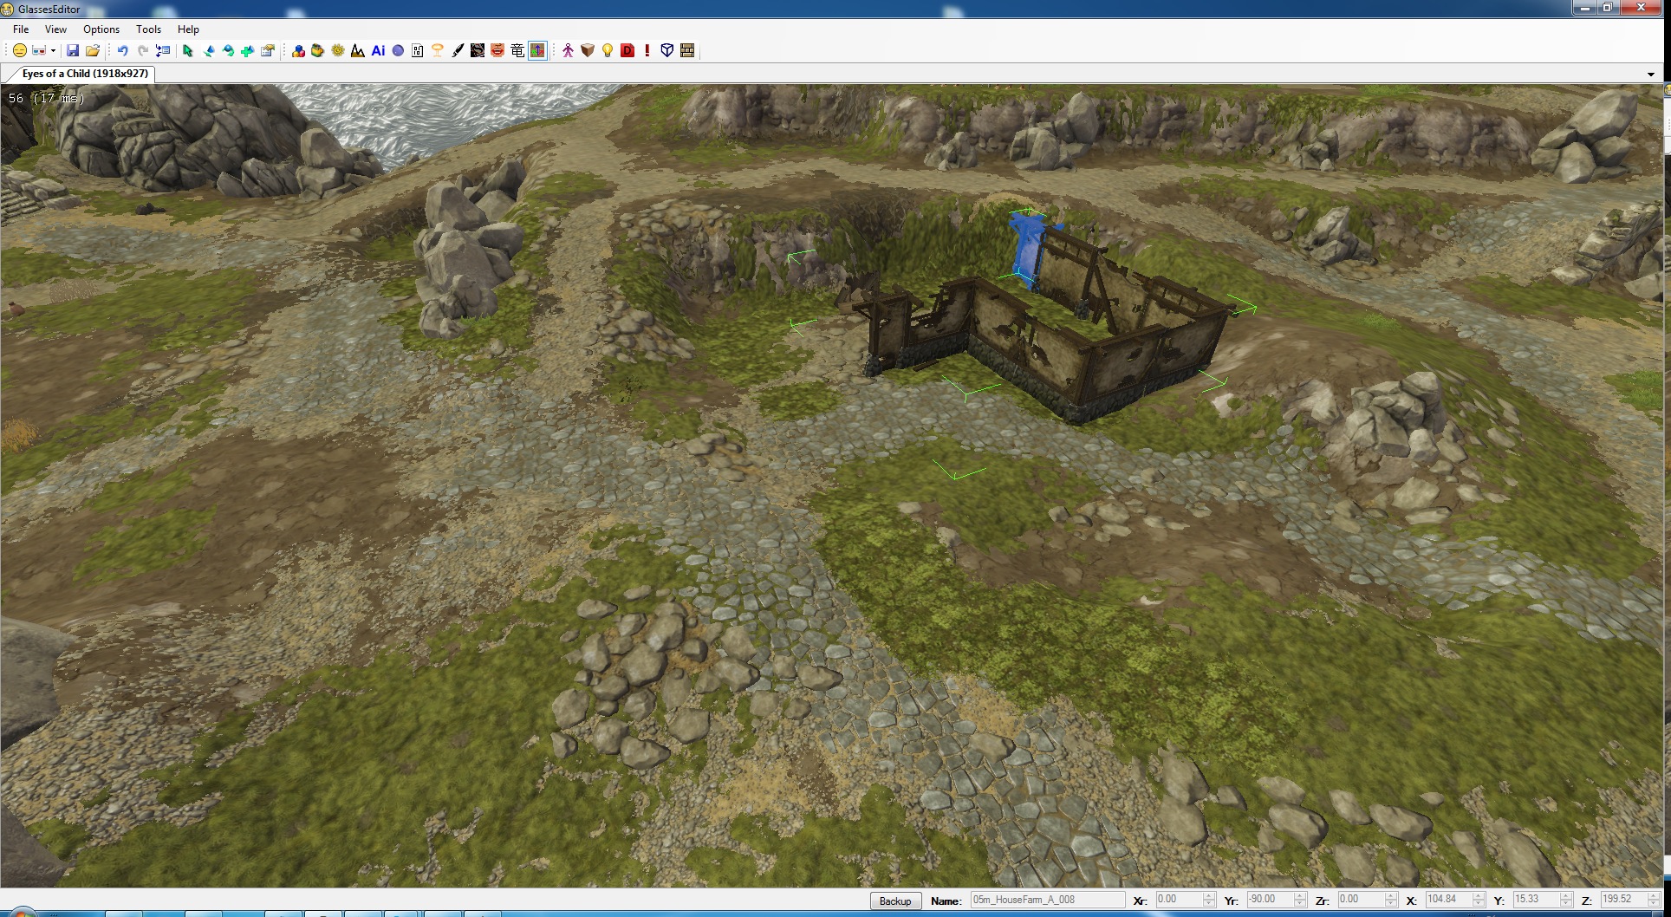The width and height of the screenshot is (1671, 917).
Task: Click the Name input field
Action: coord(1046,901)
